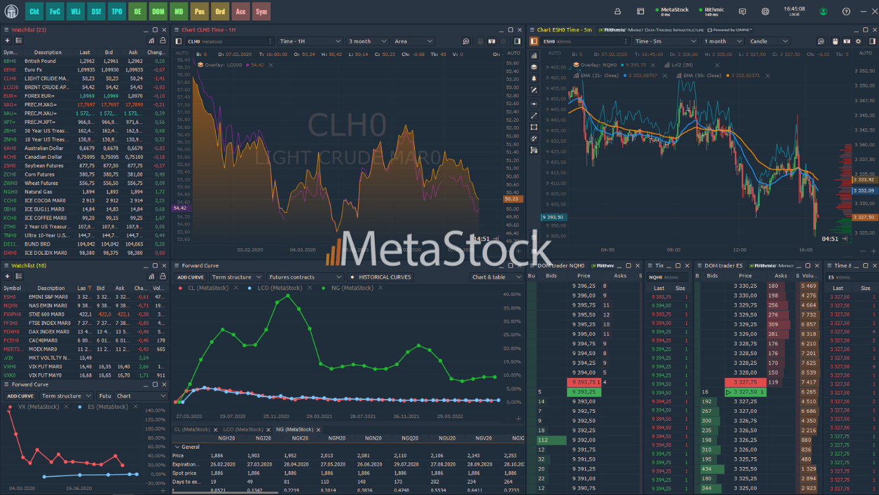Toggle the lock icon in Watchlist (23) toolbar

click(162, 40)
